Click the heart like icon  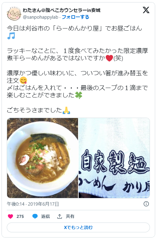point(10,216)
